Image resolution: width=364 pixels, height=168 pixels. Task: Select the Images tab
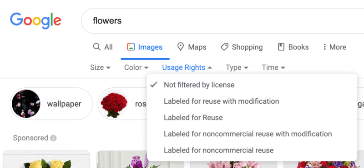(145, 47)
